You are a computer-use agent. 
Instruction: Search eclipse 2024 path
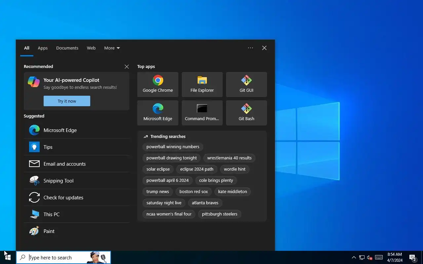tap(197, 169)
